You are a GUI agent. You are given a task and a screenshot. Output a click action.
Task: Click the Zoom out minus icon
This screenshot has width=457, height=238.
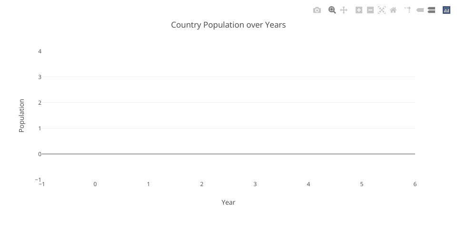[370, 10]
